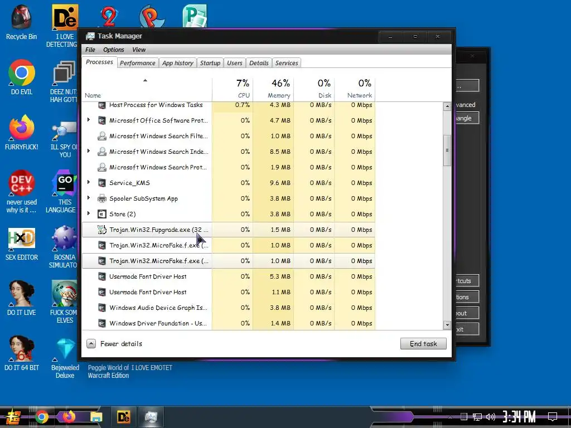Sort processes by the CPU column
571x428 pixels.
click(x=233, y=89)
